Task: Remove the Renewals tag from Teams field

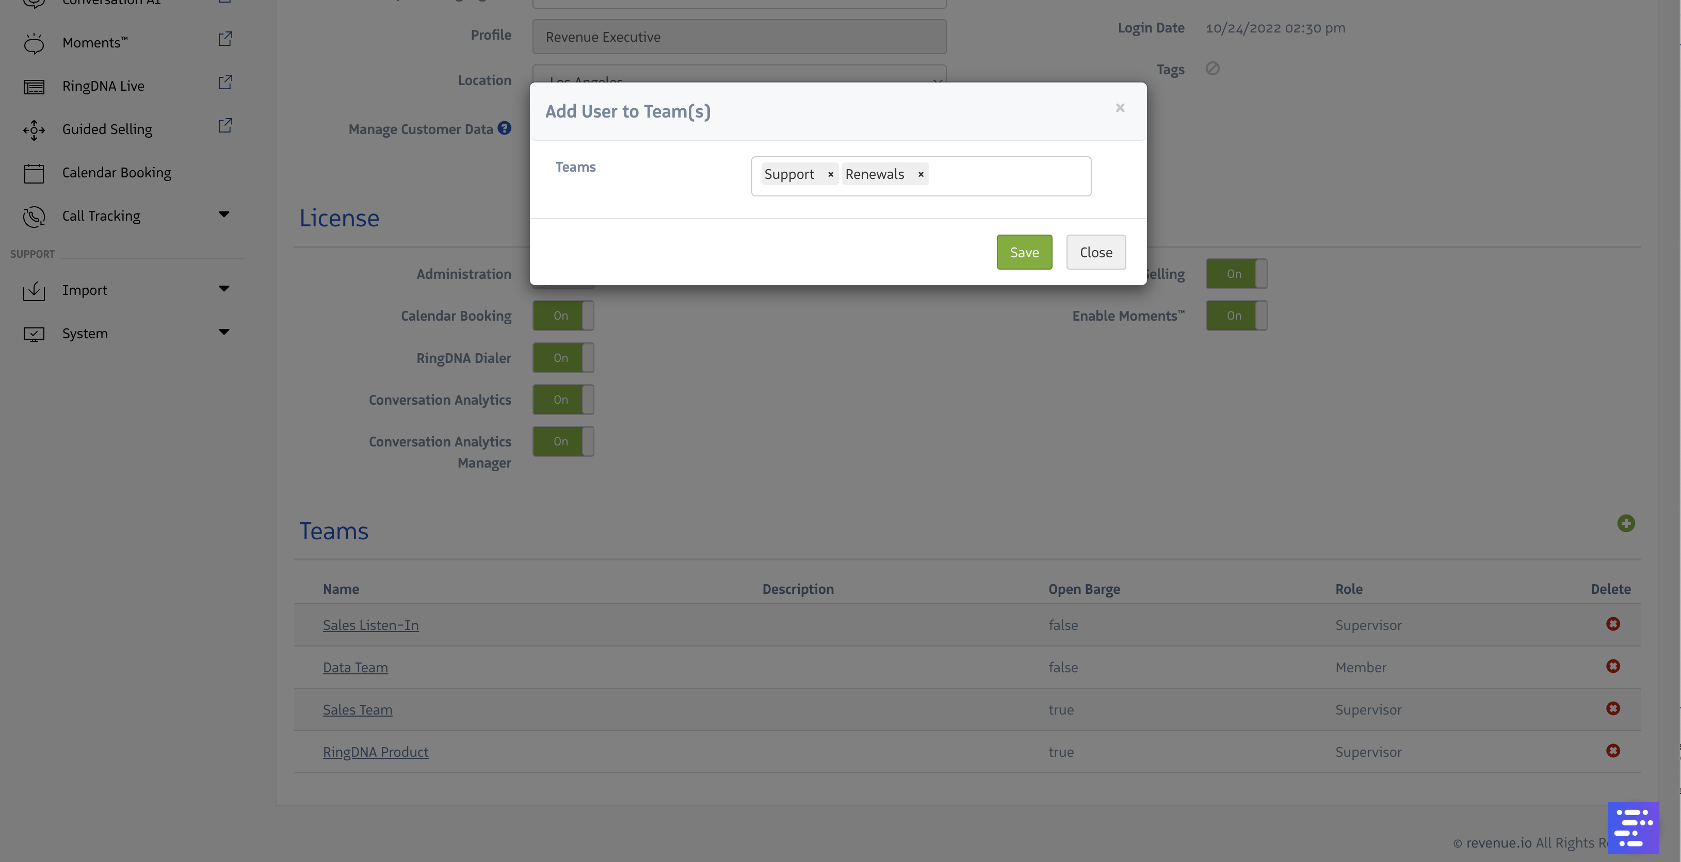Action: tap(920, 175)
